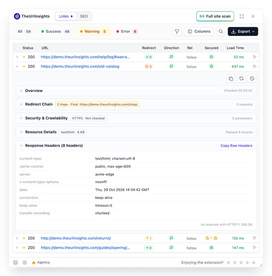Image resolution: width=272 pixels, height=276 pixels.
Task: Expand the Resource Details section
Action: (x=136, y=132)
